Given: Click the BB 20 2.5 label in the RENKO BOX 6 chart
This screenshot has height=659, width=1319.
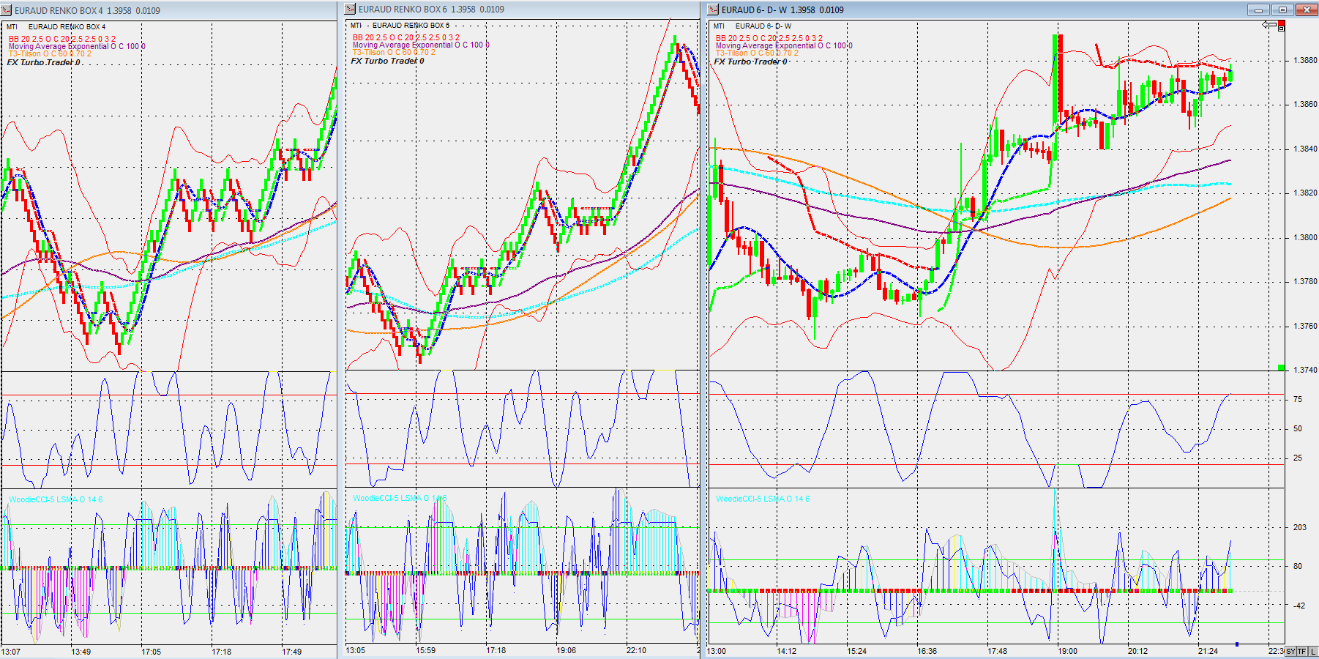Looking at the screenshot, I should click(406, 37).
